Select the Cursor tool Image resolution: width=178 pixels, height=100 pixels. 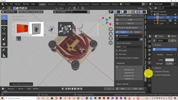(x=4, y=22)
